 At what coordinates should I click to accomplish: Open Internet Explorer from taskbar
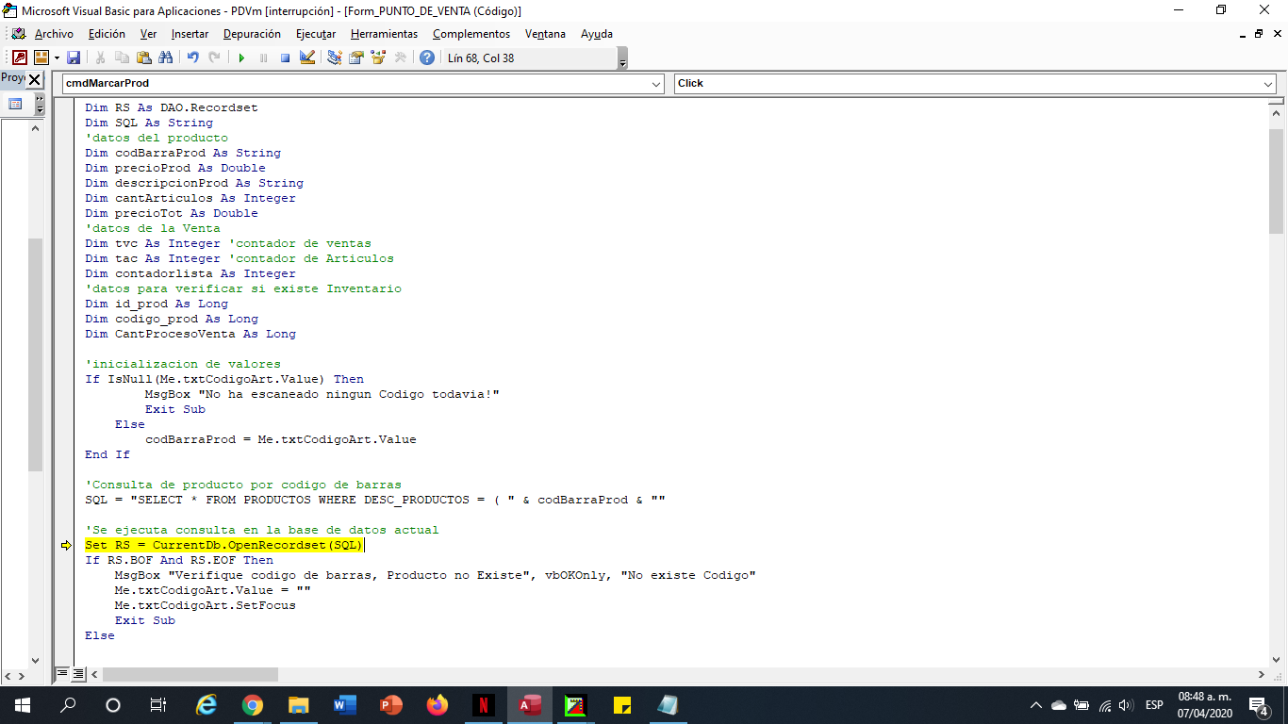click(206, 704)
